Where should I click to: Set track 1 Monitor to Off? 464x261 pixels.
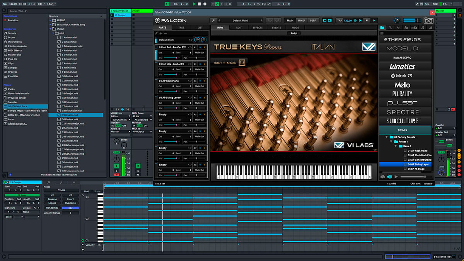[124, 126]
